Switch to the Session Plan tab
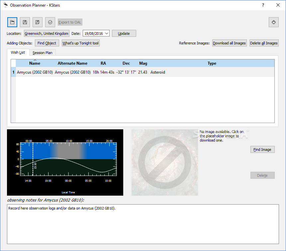Screen dimensions: 286x251 pos(42,53)
